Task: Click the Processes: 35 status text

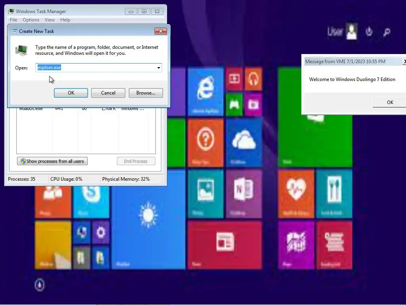Action: (x=21, y=179)
